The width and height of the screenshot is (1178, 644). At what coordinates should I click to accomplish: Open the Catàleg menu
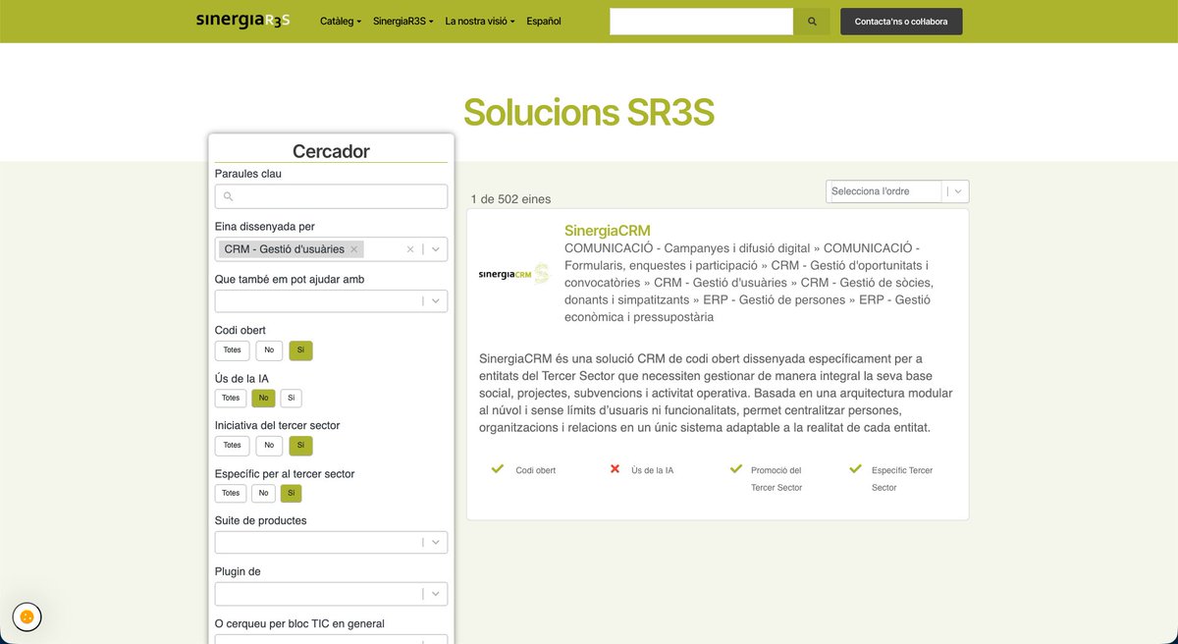[x=341, y=22]
